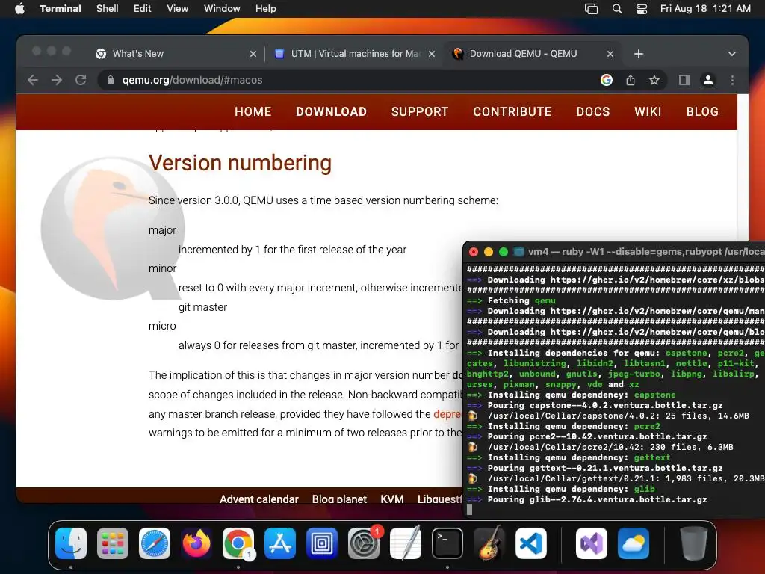Open Visual Studio Code in Dock

[x=531, y=543]
